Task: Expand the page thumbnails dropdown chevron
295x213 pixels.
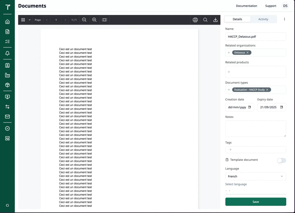Action: (x=29, y=20)
